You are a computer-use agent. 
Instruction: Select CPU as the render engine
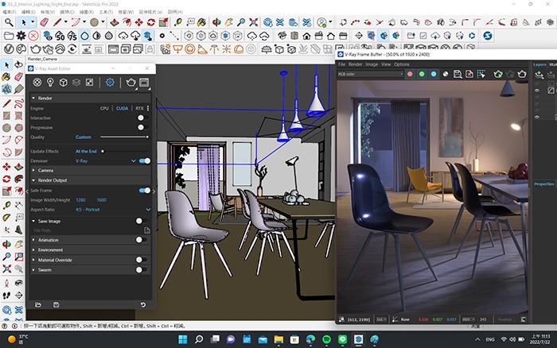[104, 107]
